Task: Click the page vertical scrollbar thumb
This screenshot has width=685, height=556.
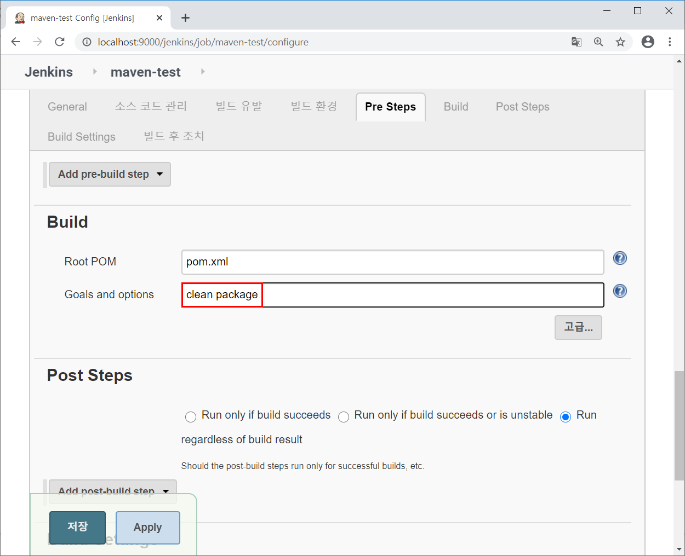Action: [679, 425]
